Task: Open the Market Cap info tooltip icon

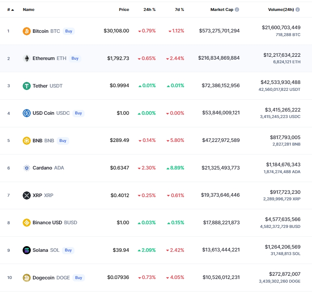Action: [x=237, y=9]
